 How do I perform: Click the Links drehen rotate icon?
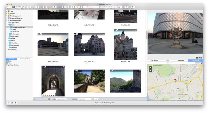(x=29, y=7)
